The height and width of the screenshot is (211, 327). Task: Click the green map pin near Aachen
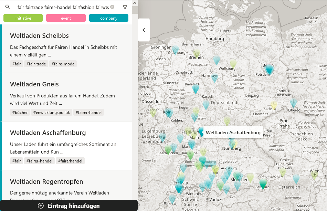click(153, 112)
